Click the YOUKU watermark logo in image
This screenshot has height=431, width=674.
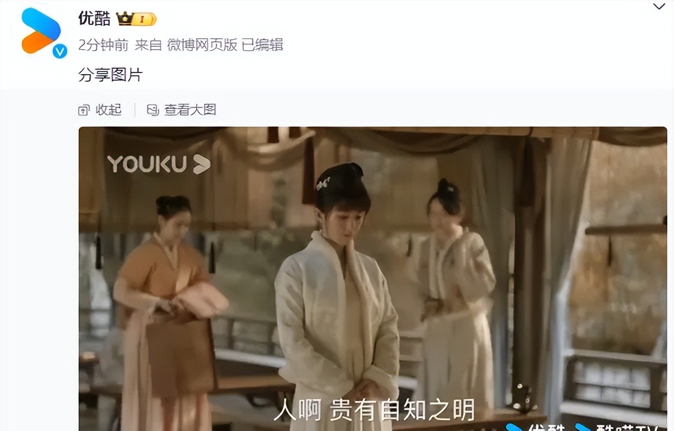tap(159, 164)
